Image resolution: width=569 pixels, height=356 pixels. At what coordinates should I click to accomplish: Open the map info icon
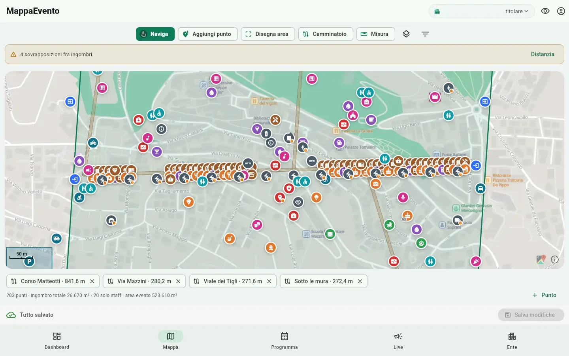tap(555, 259)
